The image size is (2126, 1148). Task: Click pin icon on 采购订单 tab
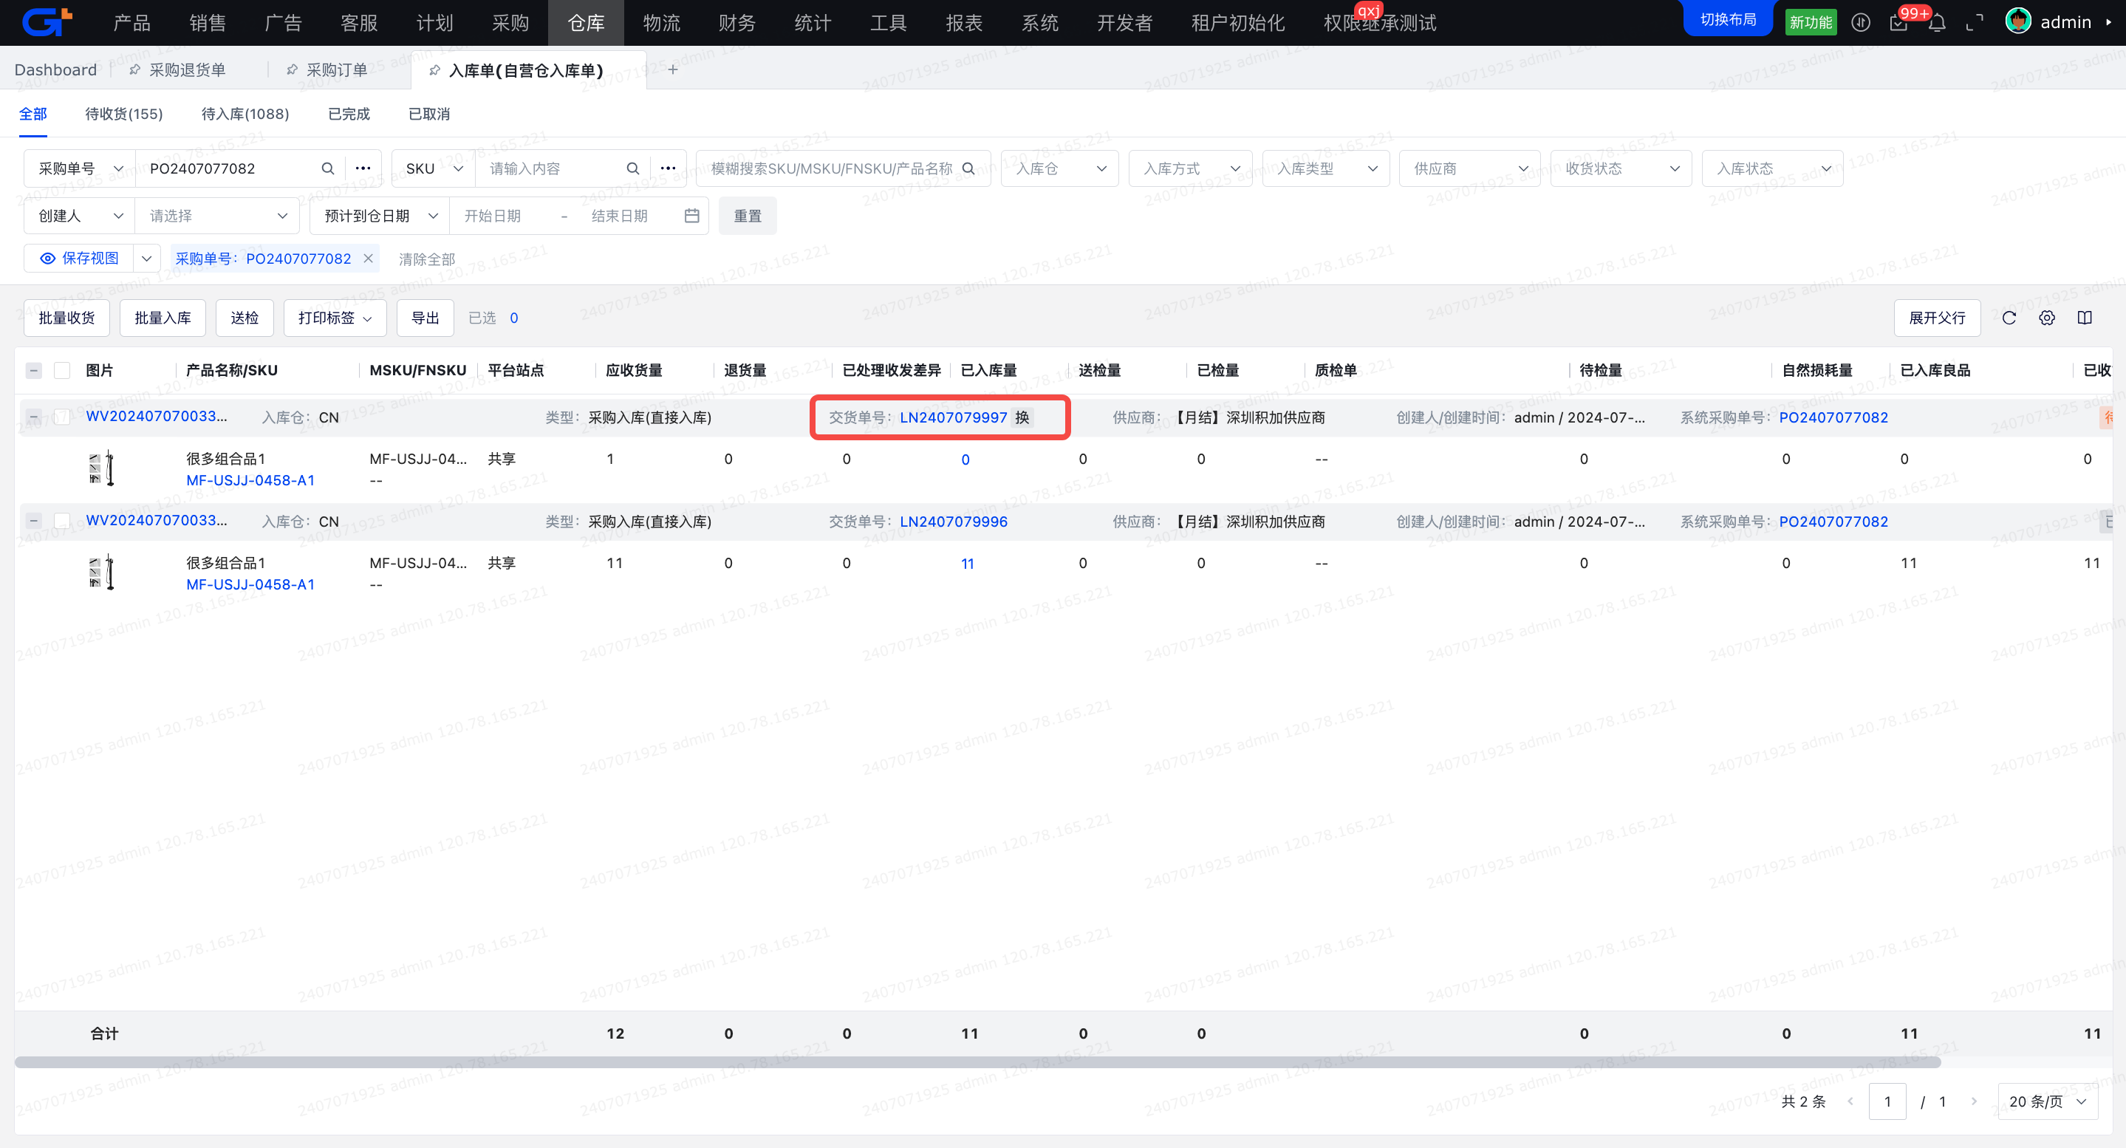(291, 70)
